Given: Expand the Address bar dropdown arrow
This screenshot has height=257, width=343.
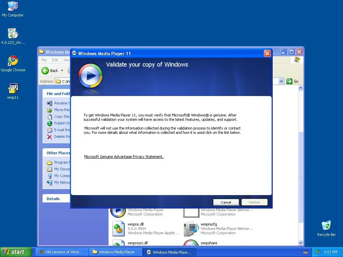Looking at the screenshot, I should point(281,81).
